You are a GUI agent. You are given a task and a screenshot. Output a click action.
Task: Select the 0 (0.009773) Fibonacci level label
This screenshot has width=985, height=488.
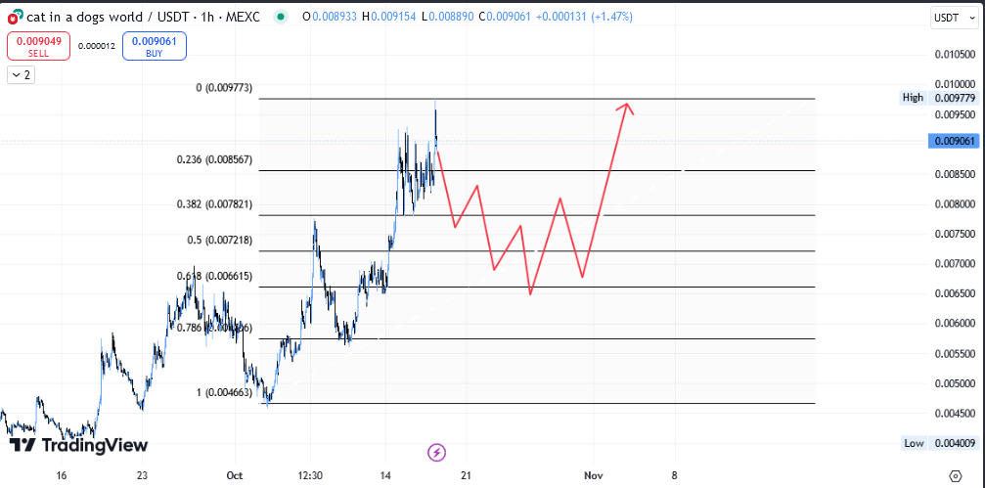224,88
